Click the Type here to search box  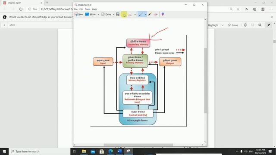pos(39,151)
